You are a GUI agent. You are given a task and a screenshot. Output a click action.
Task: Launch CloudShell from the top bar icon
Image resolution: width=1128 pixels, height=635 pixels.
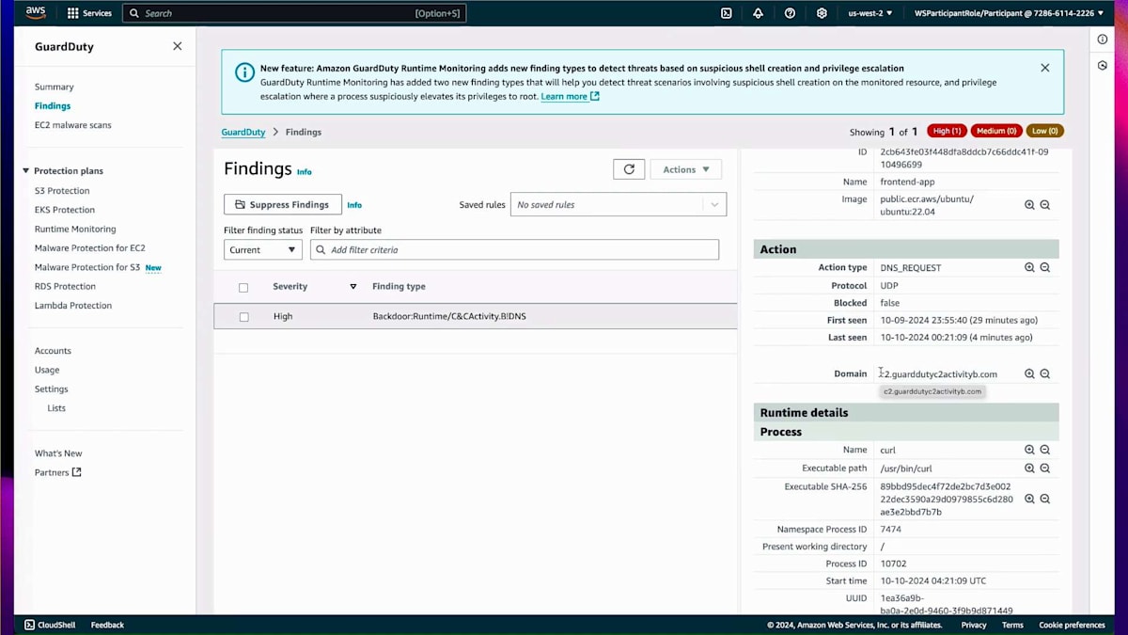point(727,13)
